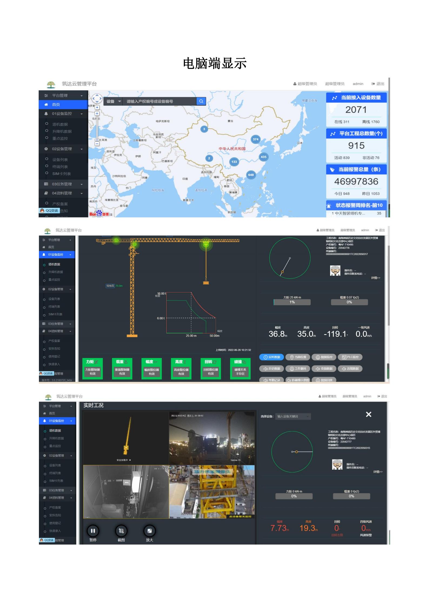Click the 648 device cluster marker on map

(x=251, y=175)
